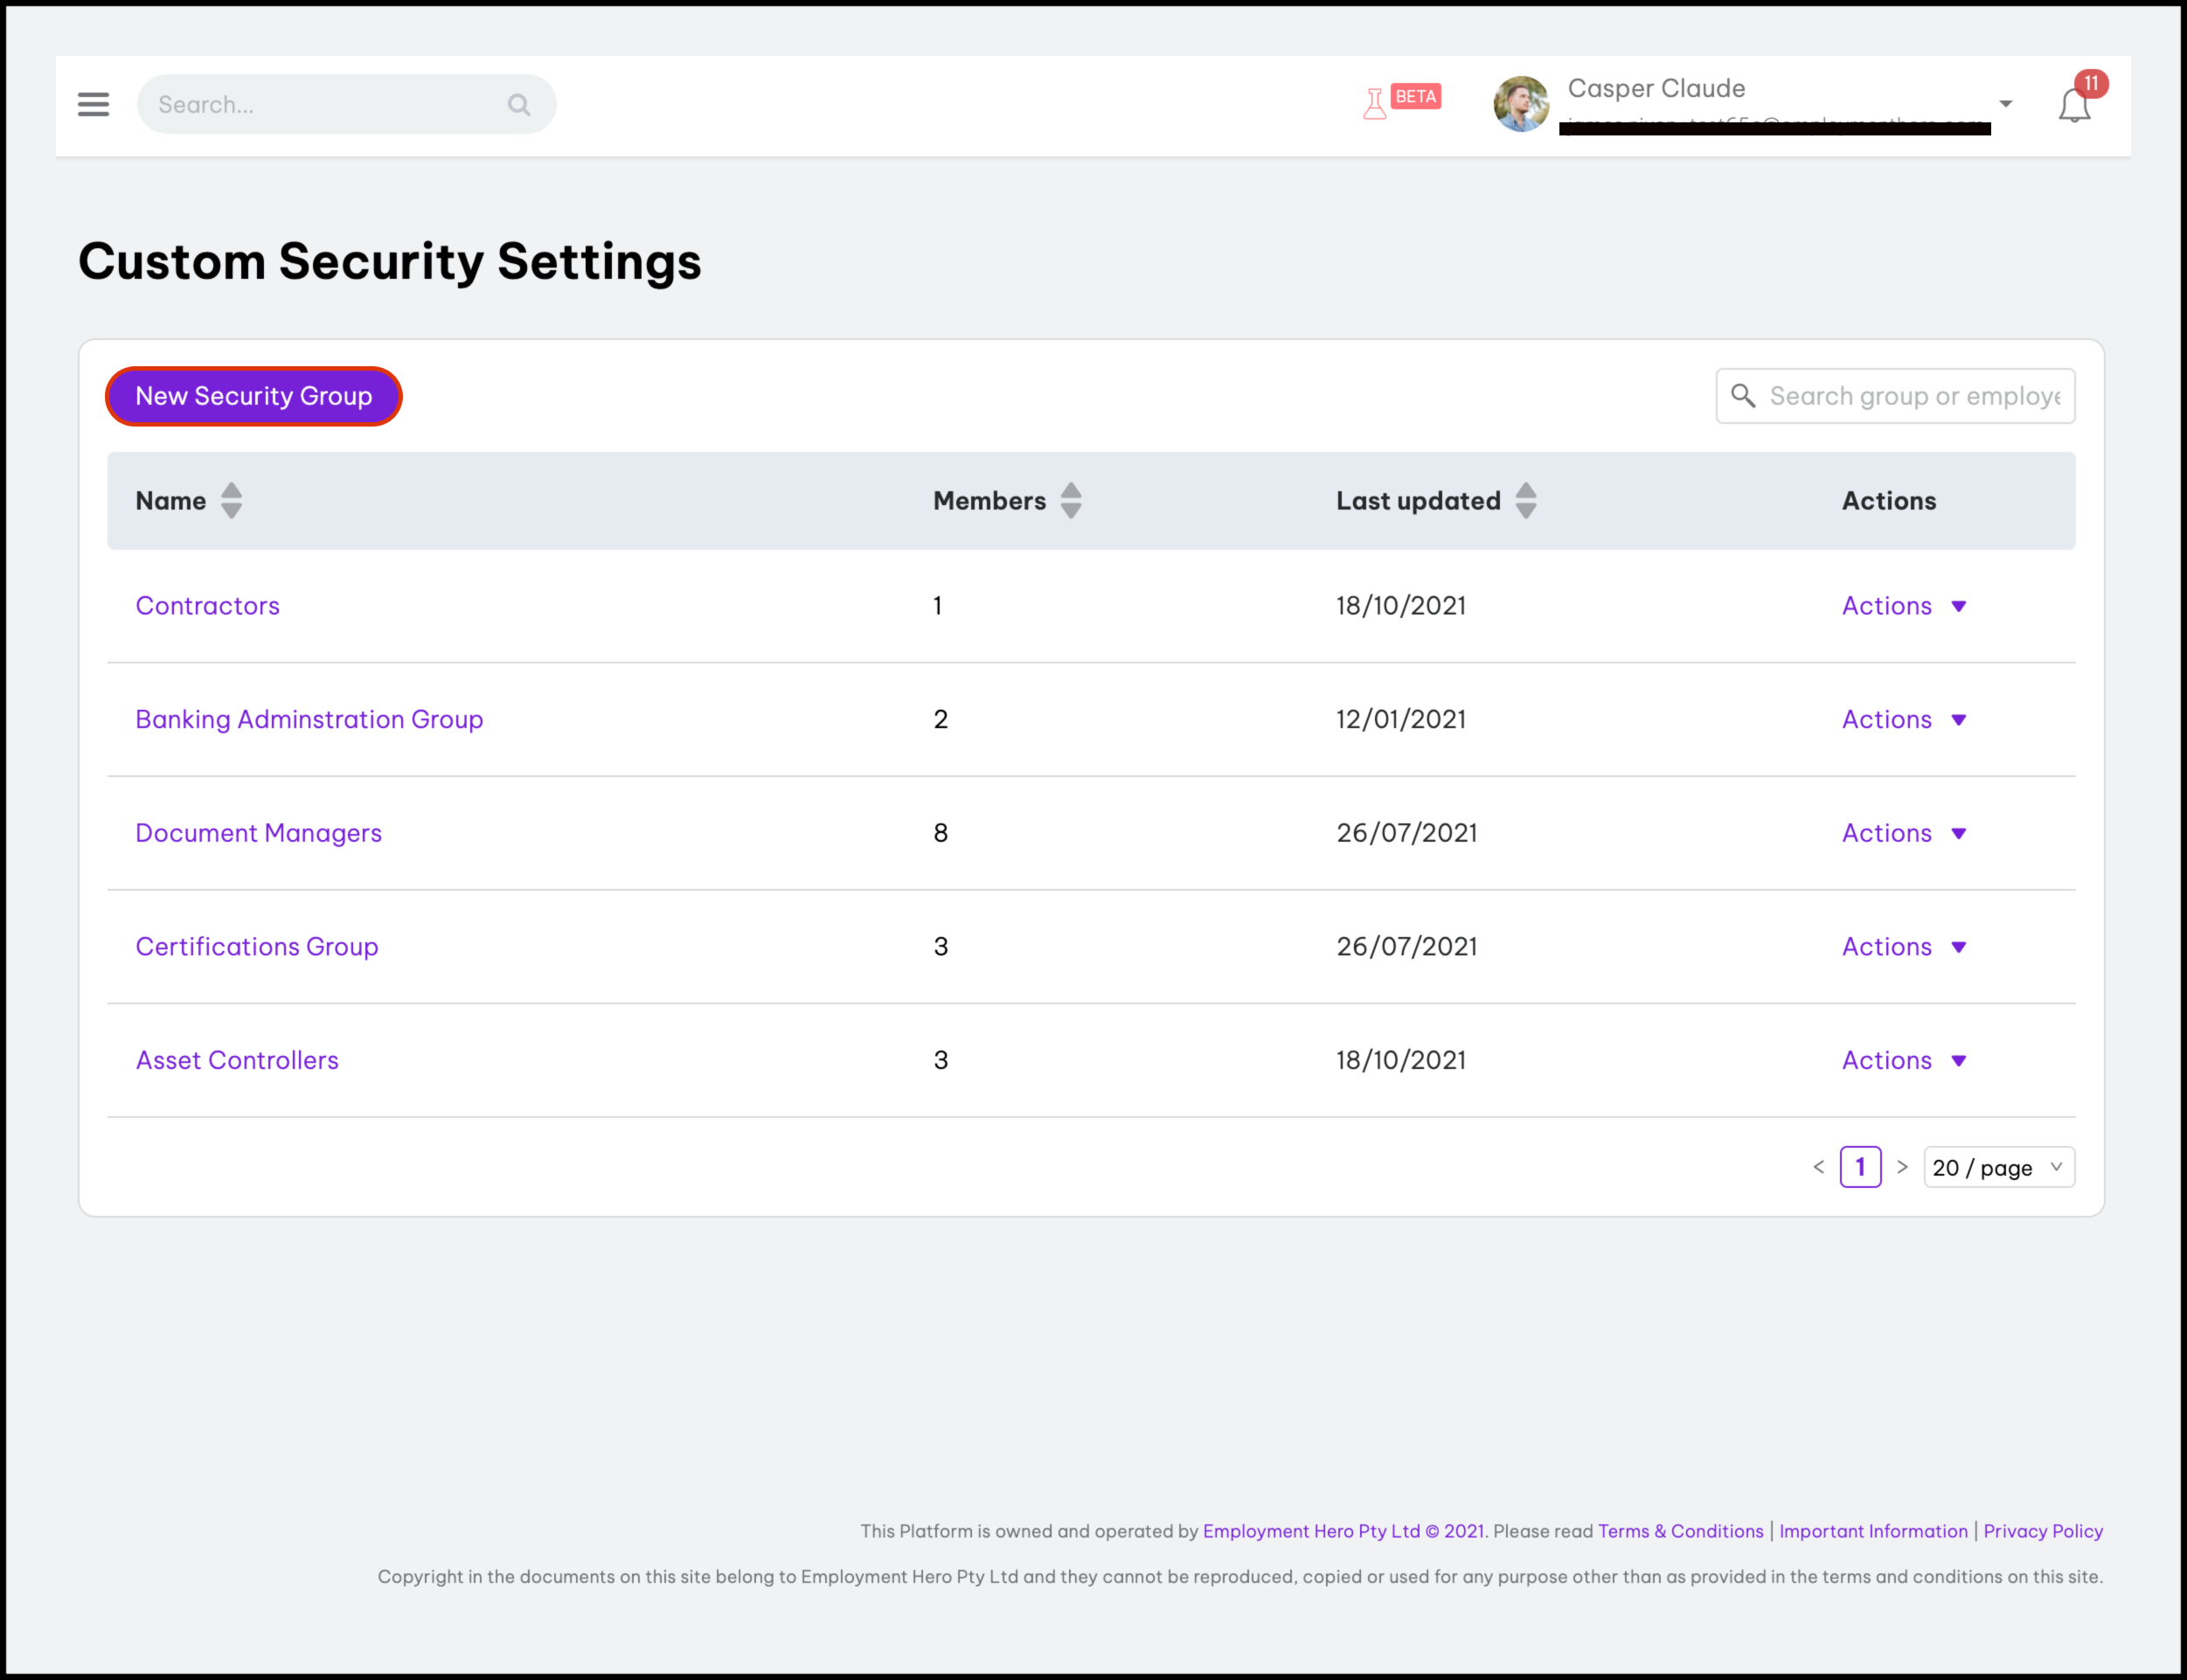Change the 20 / page size selector
2187x1680 pixels.
pos(1997,1167)
